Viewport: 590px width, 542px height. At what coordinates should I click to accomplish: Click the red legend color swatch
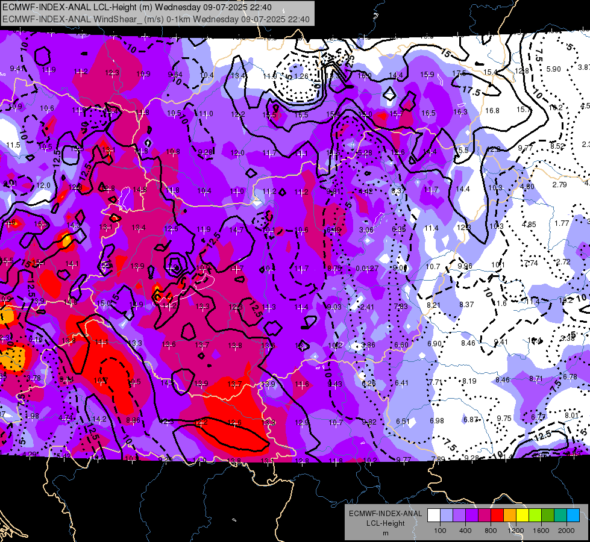(x=497, y=516)
